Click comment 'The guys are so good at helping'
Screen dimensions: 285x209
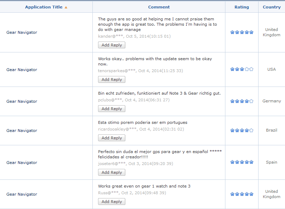click(157, 24)
